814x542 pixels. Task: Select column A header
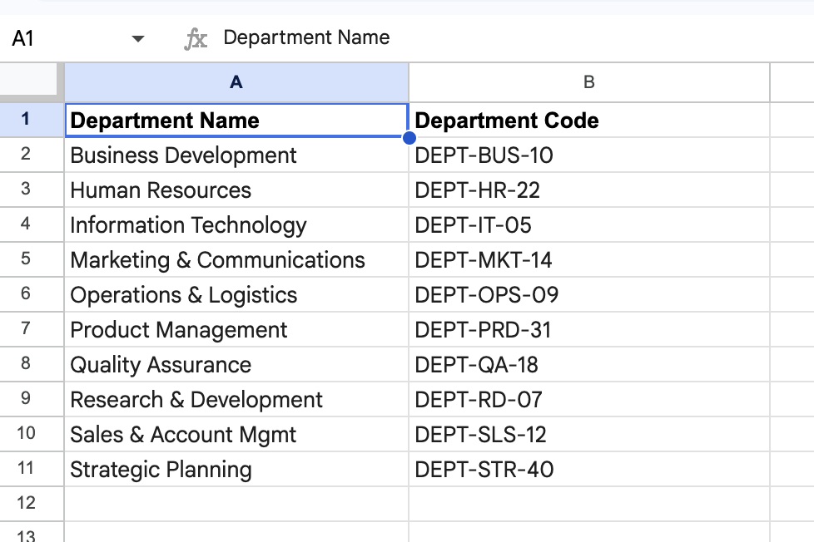click(236, 81)
